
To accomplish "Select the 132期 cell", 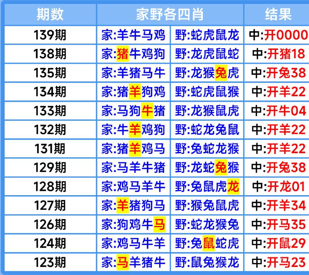I will coord(50,130).
